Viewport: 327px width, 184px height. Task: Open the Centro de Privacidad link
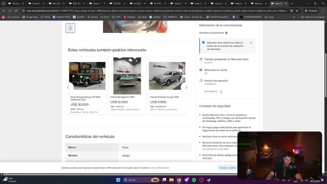[159, 168]
